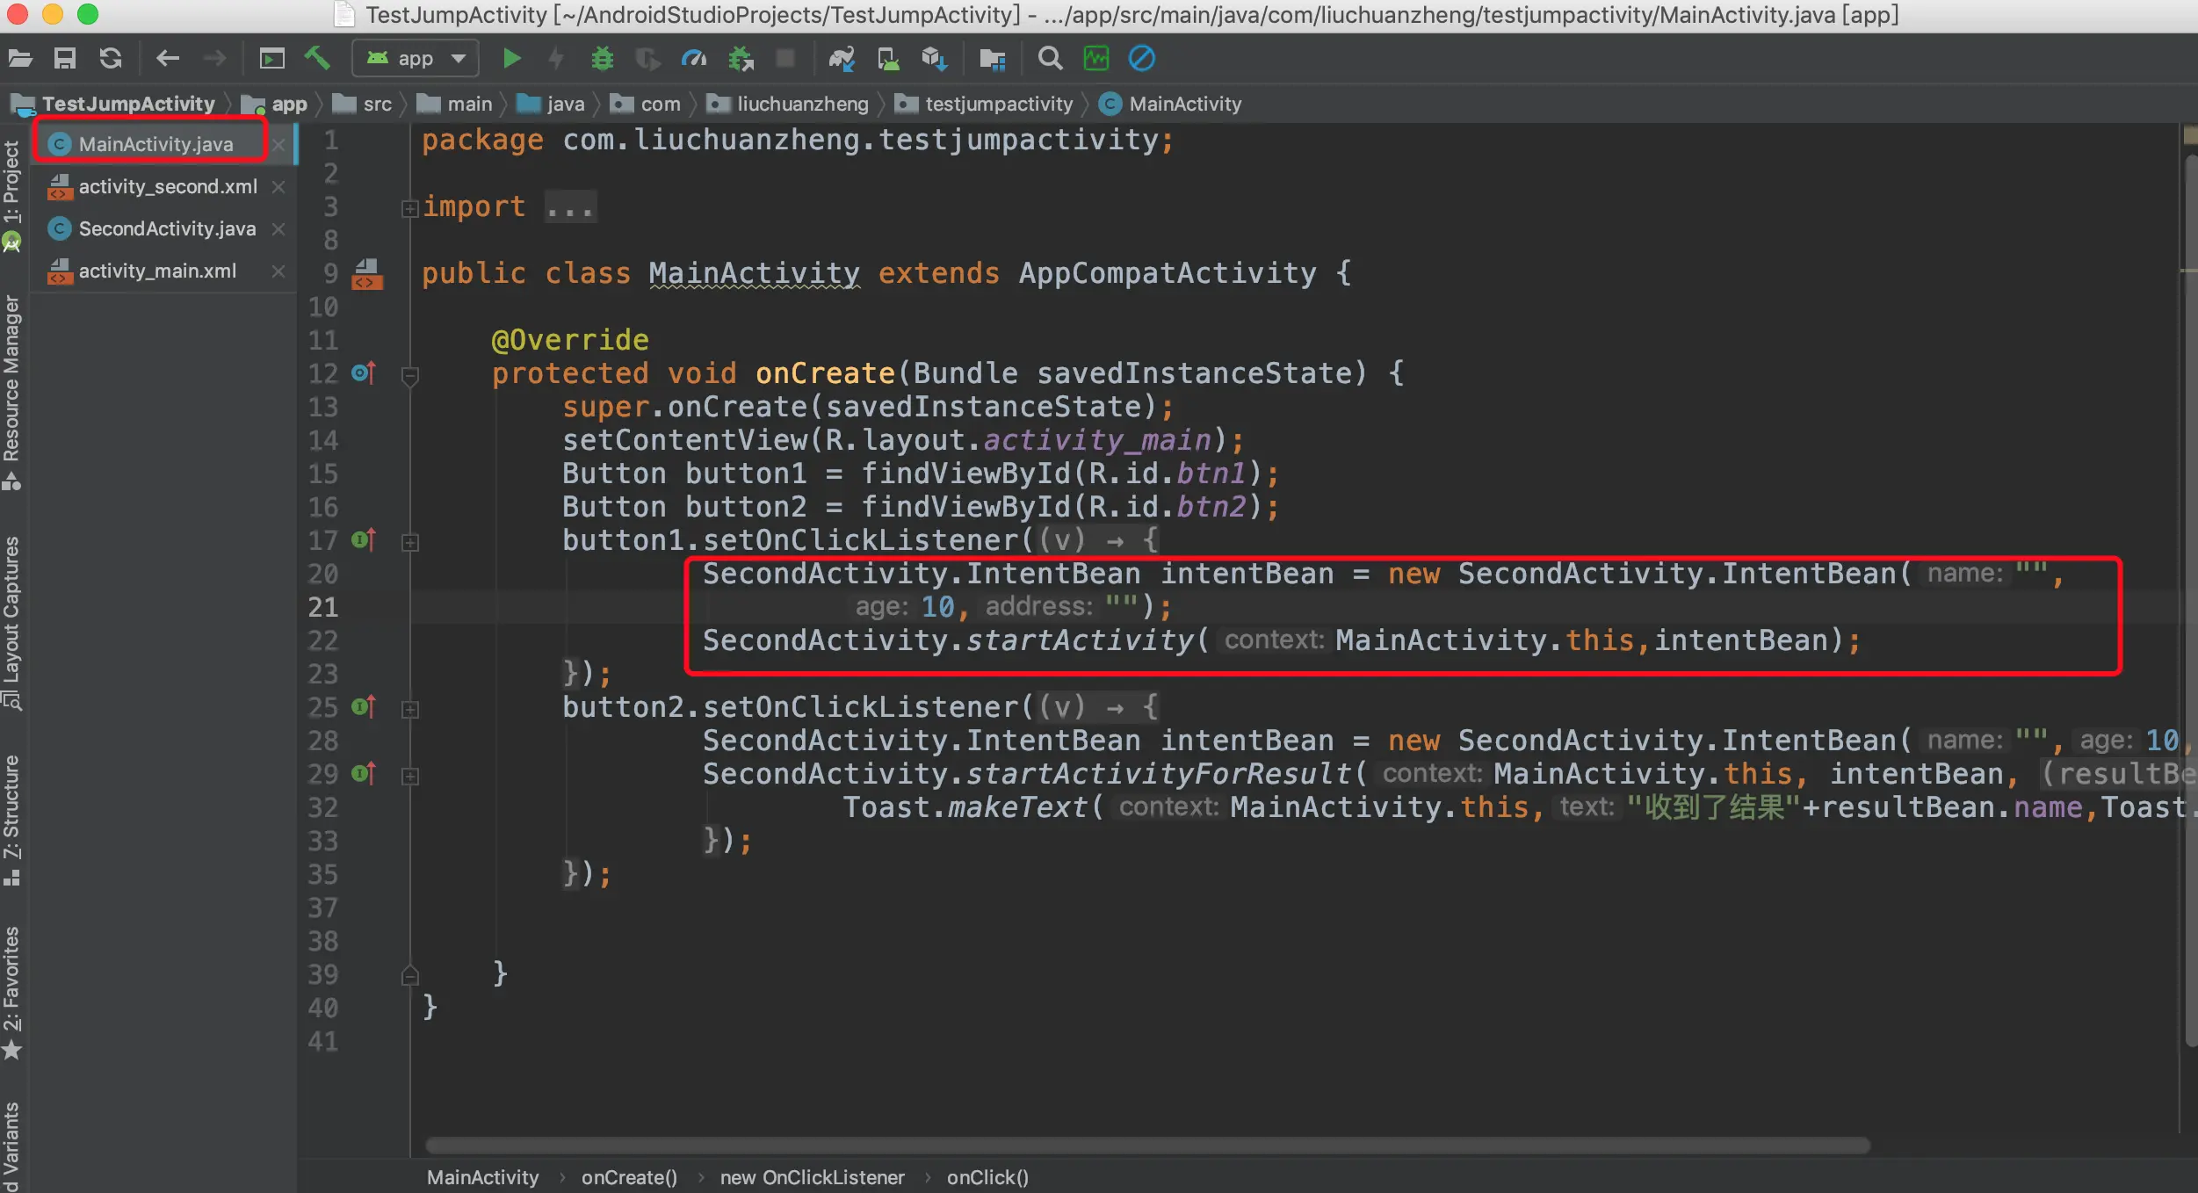The image size is (2198, 1193).
Task: Expand button2 setOnClickListener lambda fold
Action: click(x=409, y=709)
